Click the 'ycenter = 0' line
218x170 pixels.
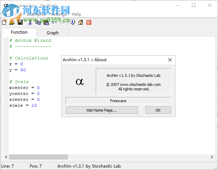24,94
